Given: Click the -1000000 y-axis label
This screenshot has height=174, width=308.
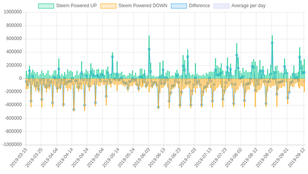Looking at the screenshot, I should pyautogui.click(x=12, y=145).
